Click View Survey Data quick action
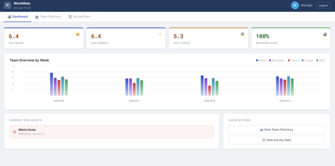Viewport: 335px width, 166px height. pyautogui.click(x=277, y=140)
